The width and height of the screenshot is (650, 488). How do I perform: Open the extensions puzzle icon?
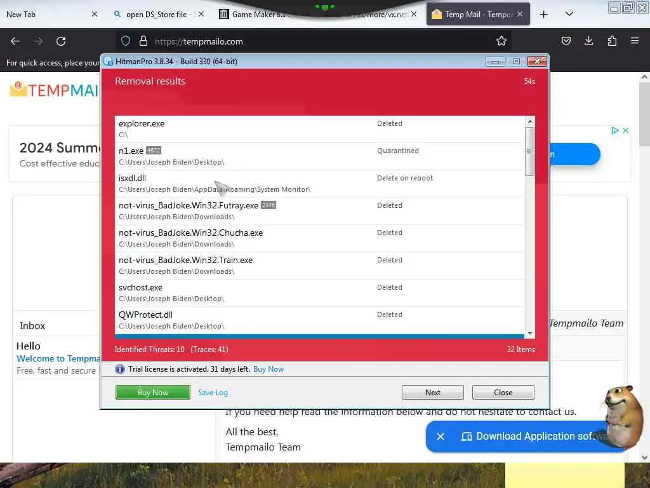[612, 41]
